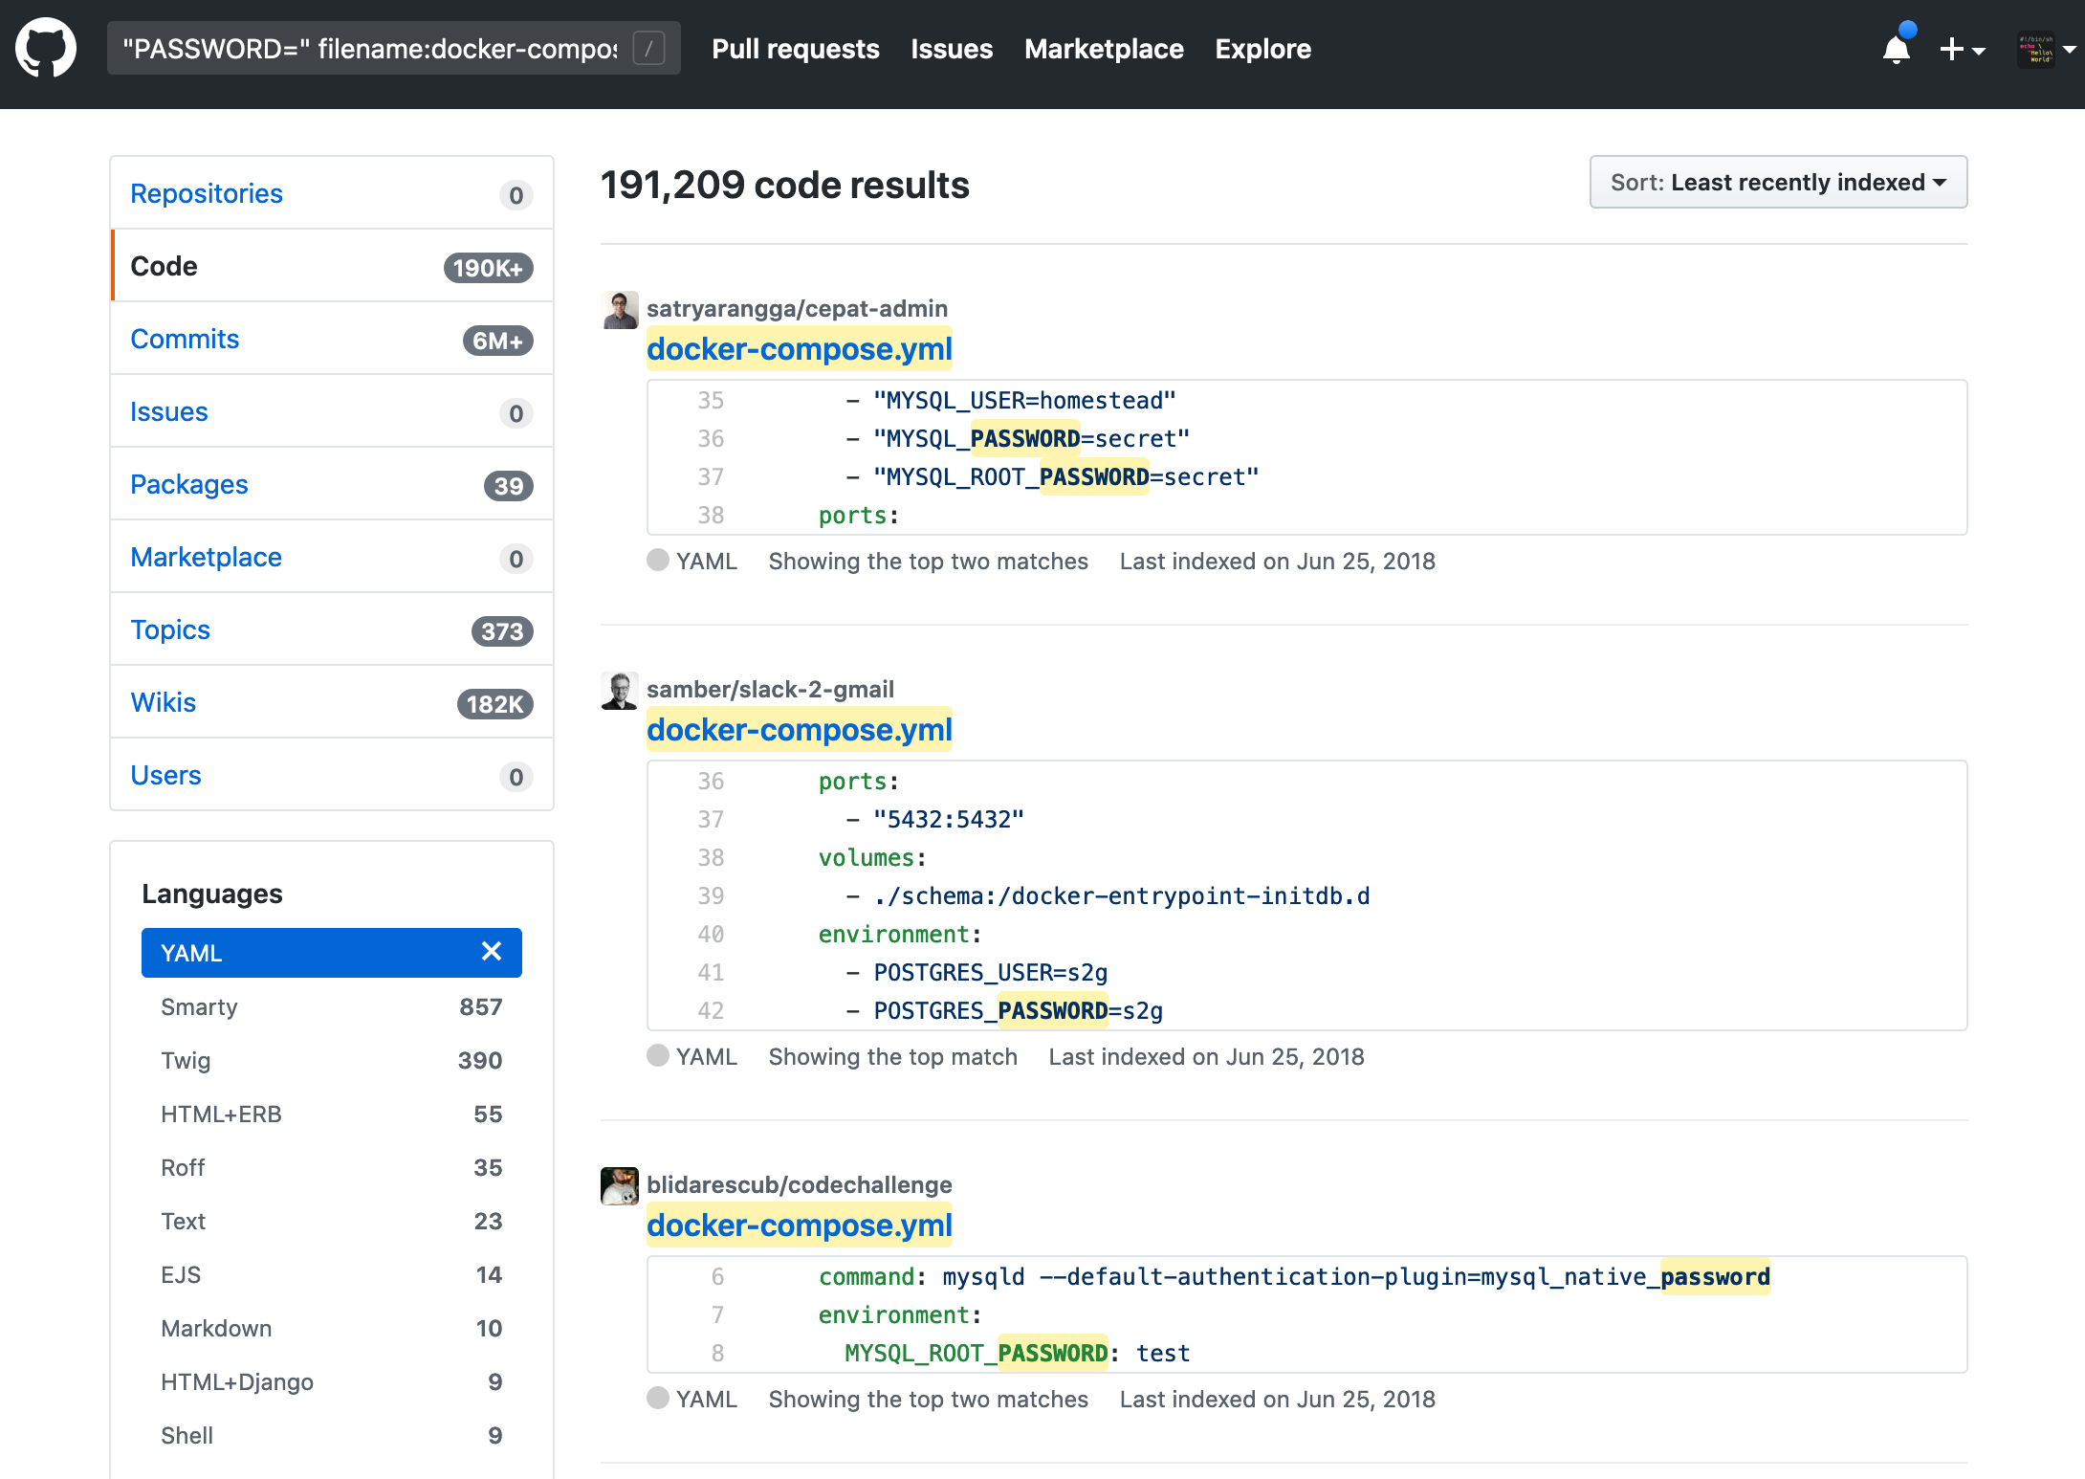Open the plus create-new dropdown
Image resolution: width=2085 pixels, height=1479 pixels.
(1962, 50)
